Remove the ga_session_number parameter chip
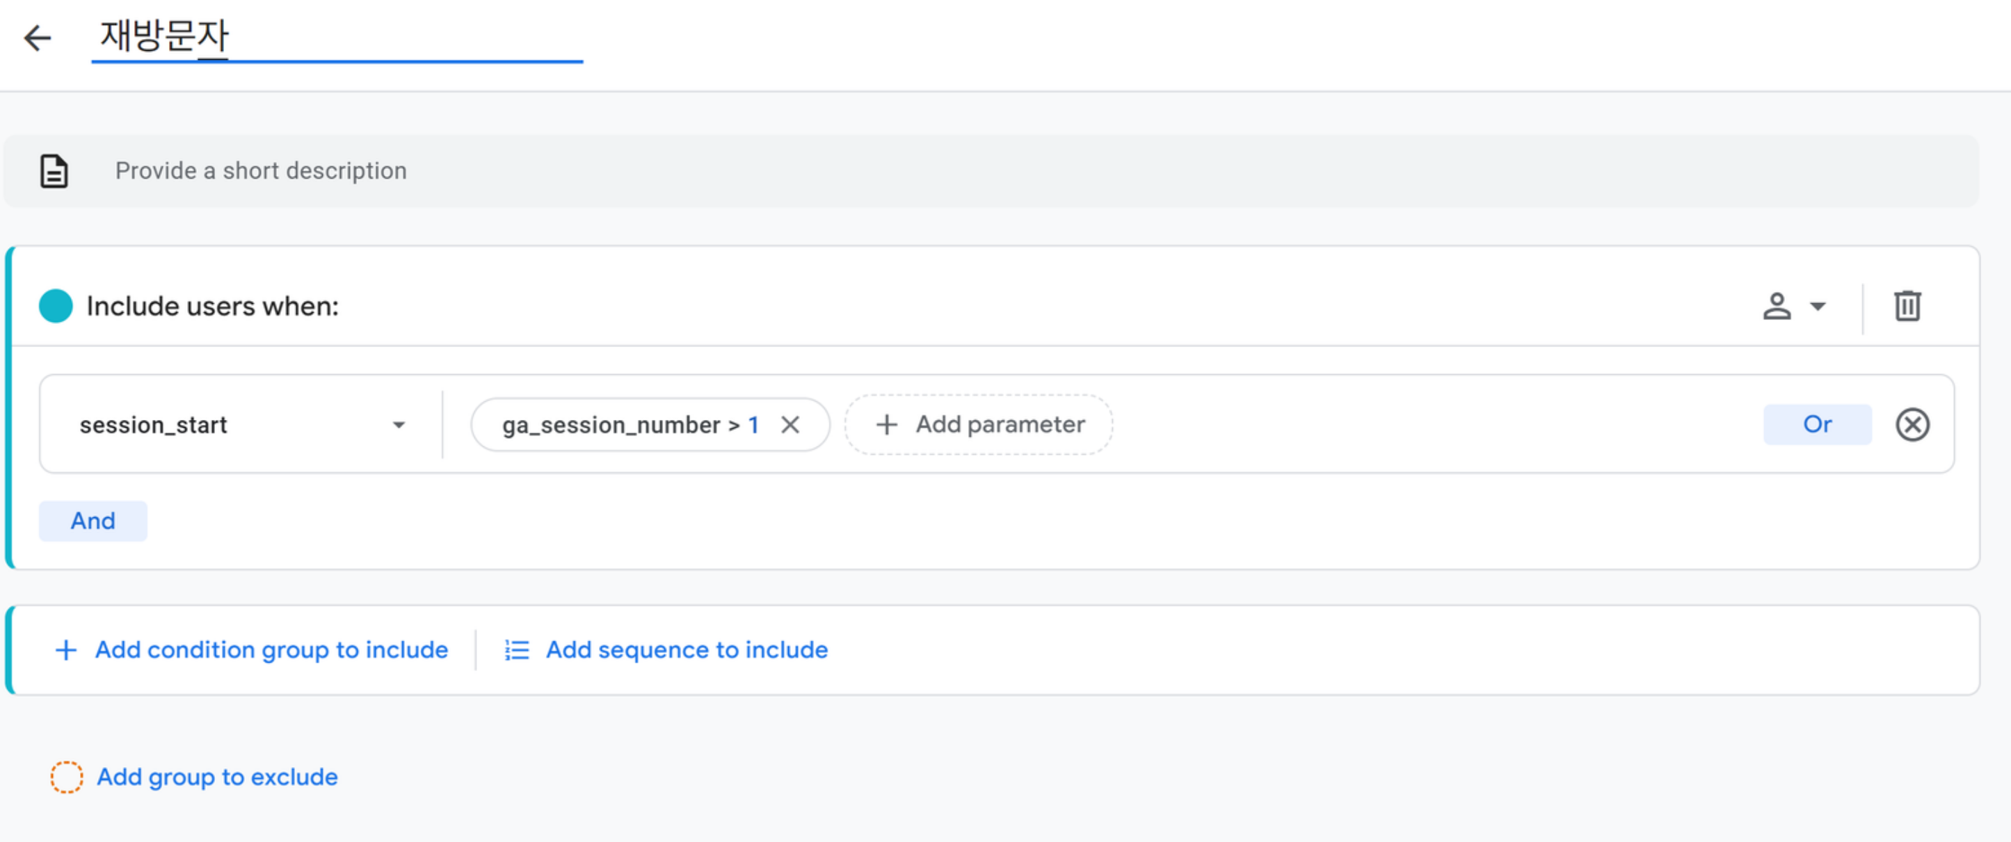 pos(790,425)
